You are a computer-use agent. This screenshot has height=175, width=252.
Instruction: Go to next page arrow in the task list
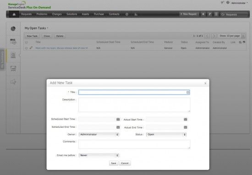(214, 36)
